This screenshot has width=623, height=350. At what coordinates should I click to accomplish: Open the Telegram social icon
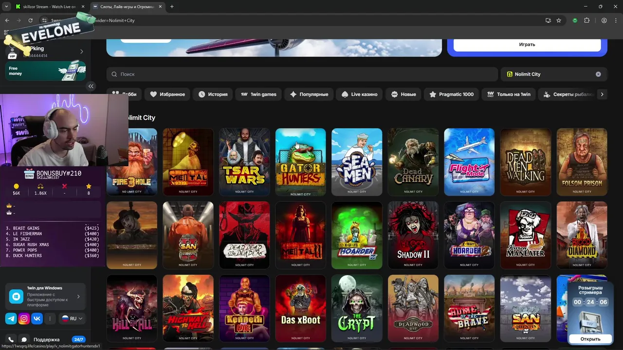coord(11,319)
